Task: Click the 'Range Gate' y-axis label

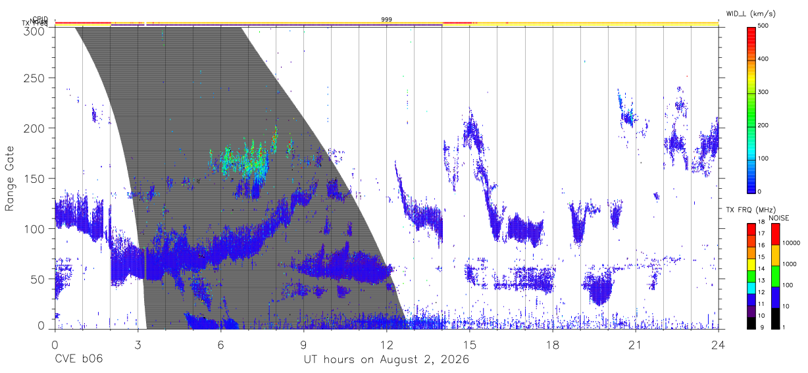Action: [x=10, y=178]
